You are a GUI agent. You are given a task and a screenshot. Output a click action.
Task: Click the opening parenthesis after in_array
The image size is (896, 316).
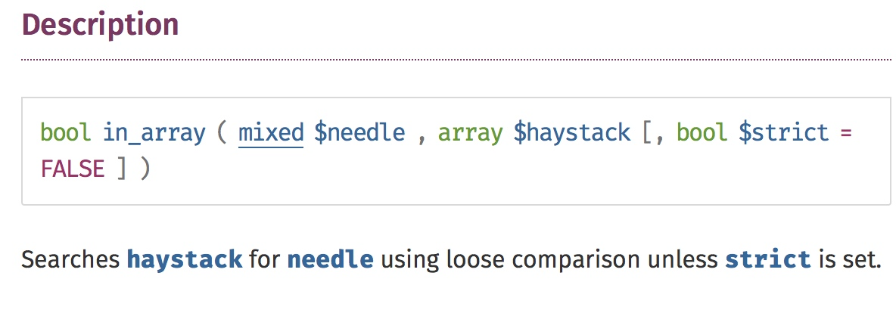pyautogui.click(x=222, y=133)
